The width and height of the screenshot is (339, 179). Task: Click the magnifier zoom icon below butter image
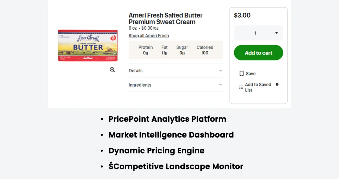(112, 70)
